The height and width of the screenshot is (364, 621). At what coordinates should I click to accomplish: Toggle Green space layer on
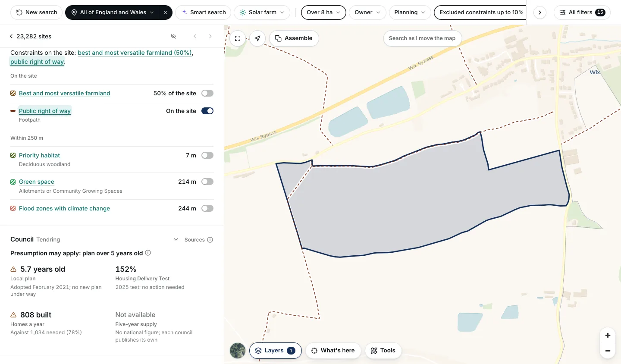point(207,182)
